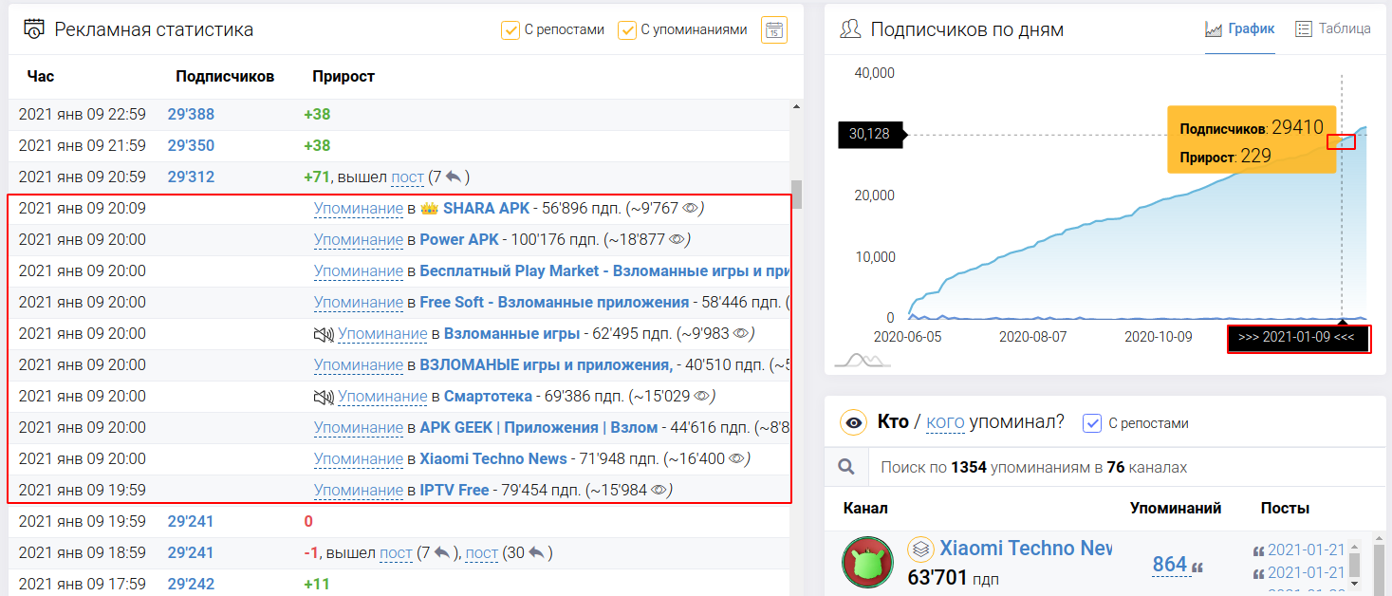This screenshot has width=1392, height=596.
Task: Click the eye icon beside Кто / кого heading
Action: pyautogui.click(x=854, y=422)
